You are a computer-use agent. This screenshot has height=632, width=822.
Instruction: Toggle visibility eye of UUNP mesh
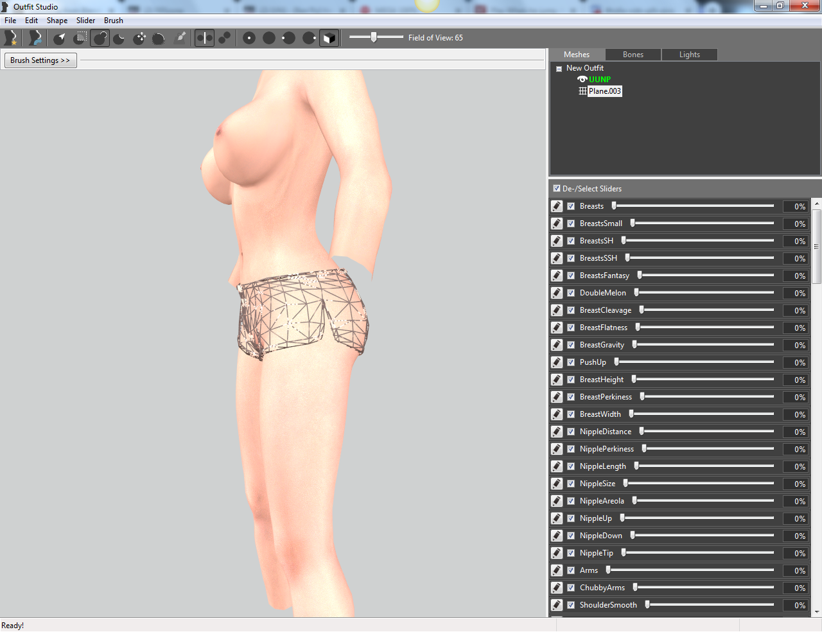[x=582, y=80]
